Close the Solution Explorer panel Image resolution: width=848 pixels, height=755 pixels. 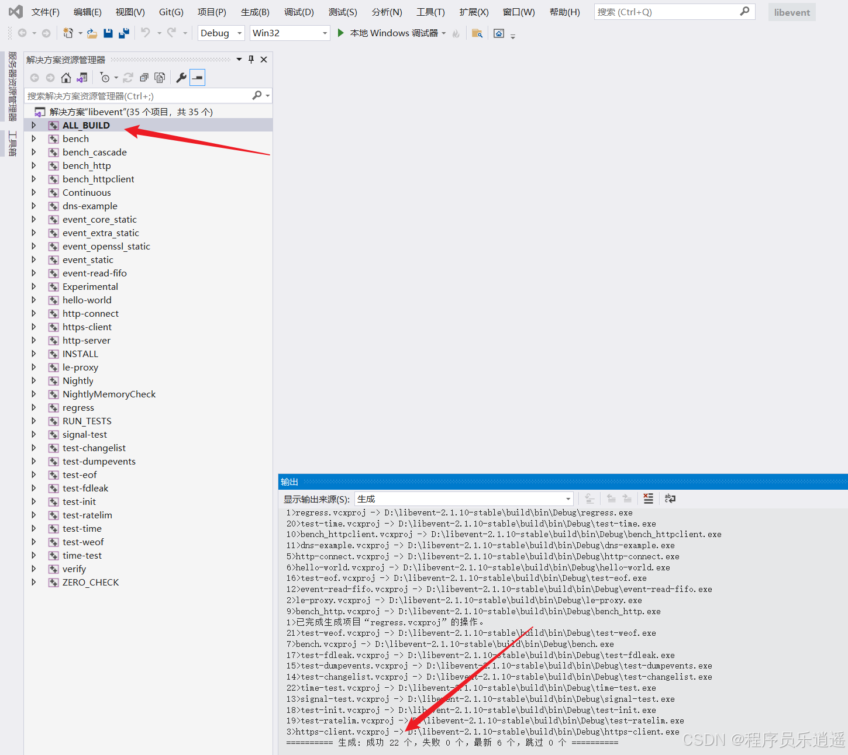coord(264,60)
